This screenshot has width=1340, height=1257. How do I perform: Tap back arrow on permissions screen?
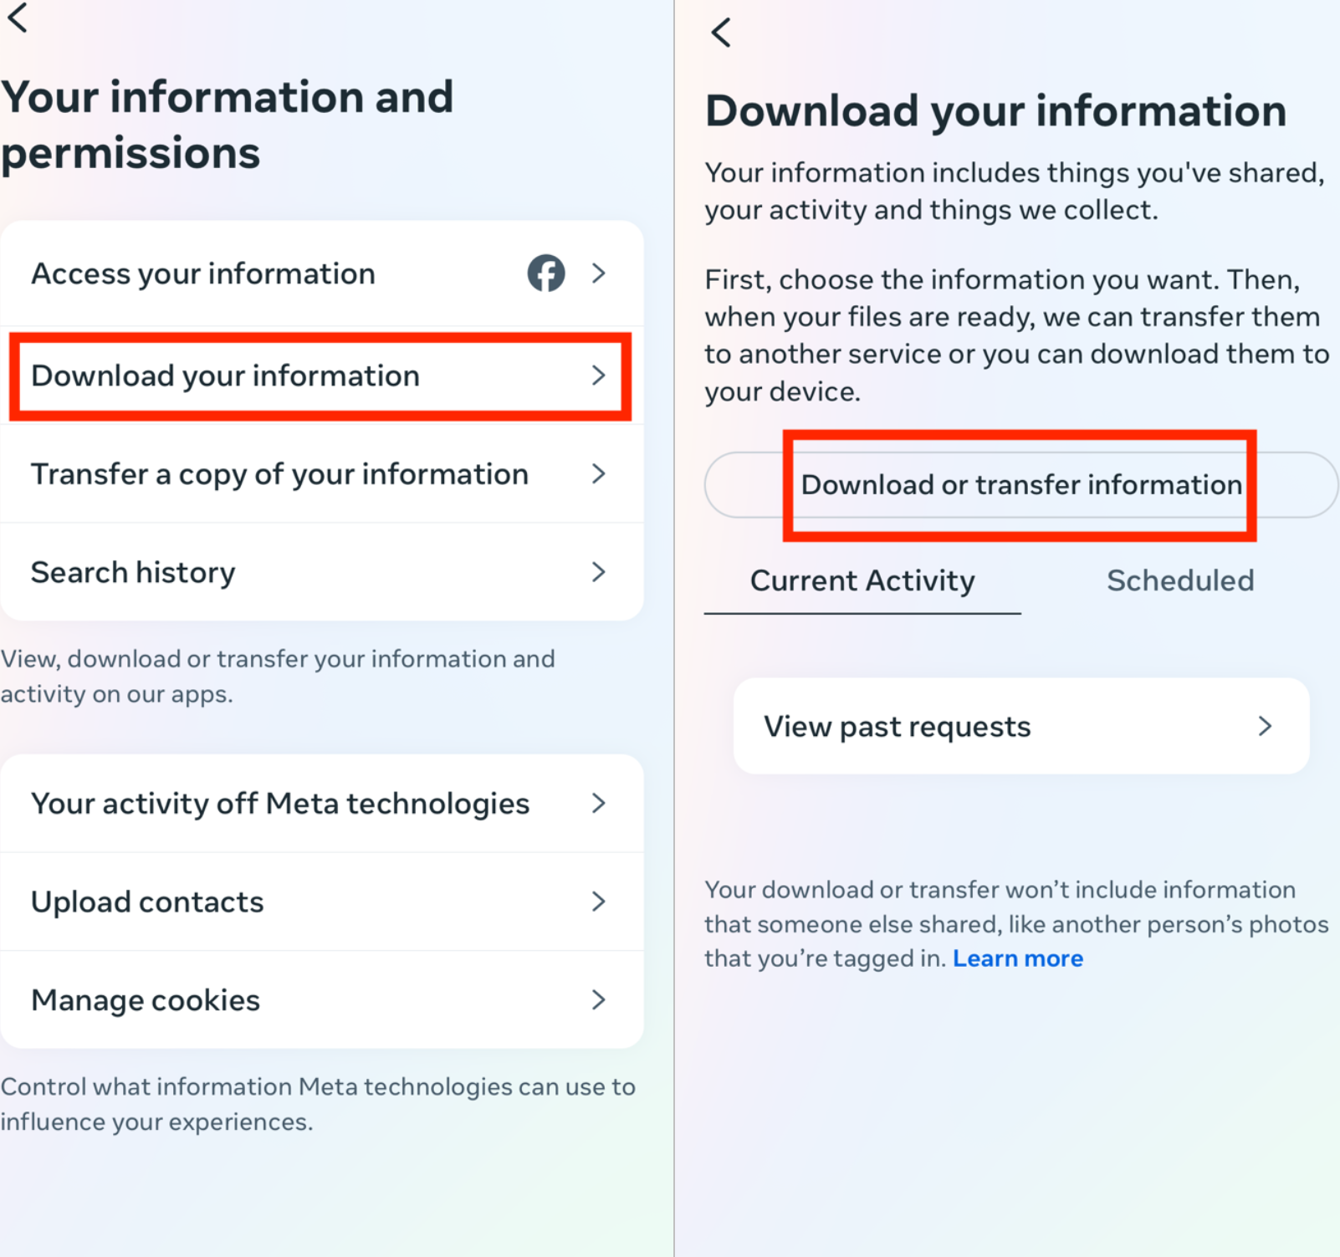tap(18, 18)
